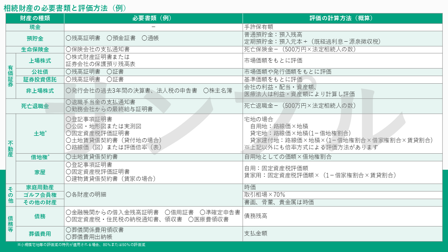Viewport: 448px width, 252px height.
Task: Click 会社の利益・配当・資産額 line
Action: coord(280,87)
